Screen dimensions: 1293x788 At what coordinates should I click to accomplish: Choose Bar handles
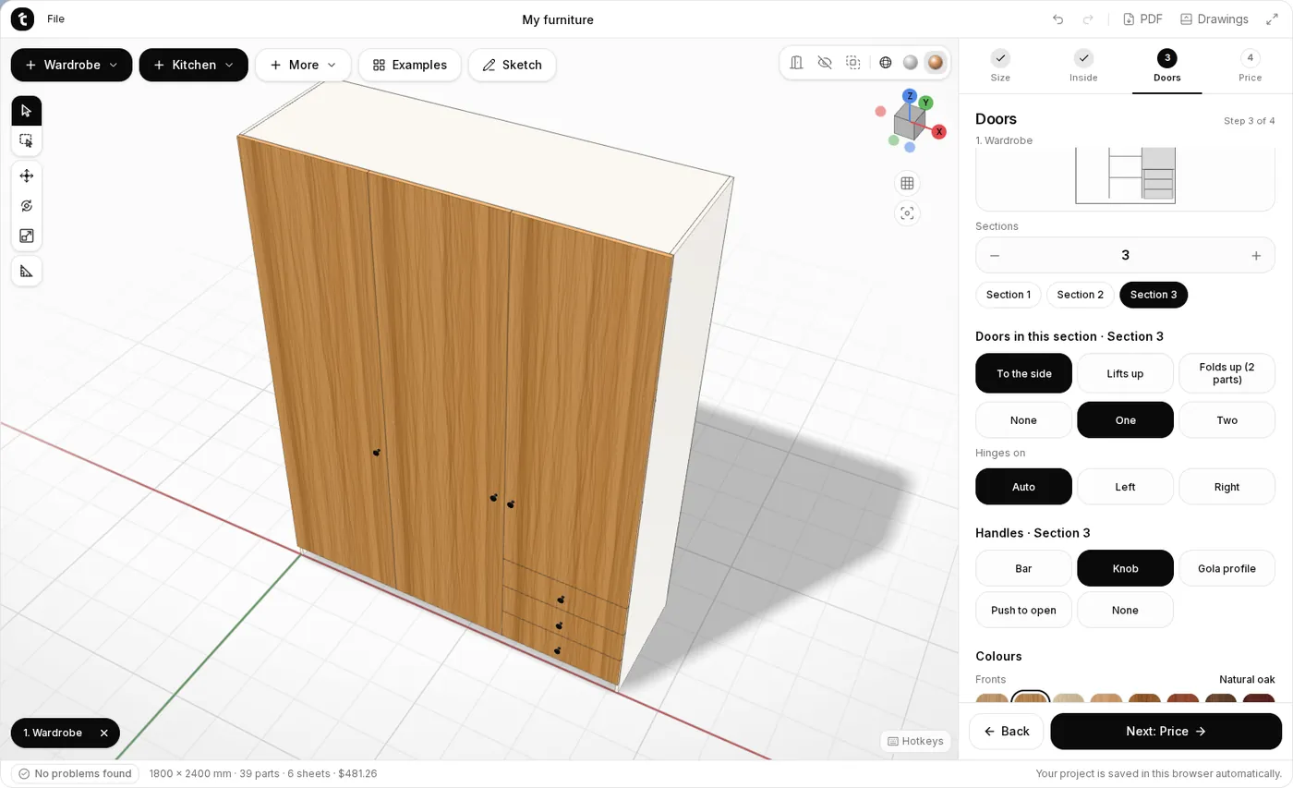pos(1024,568)
